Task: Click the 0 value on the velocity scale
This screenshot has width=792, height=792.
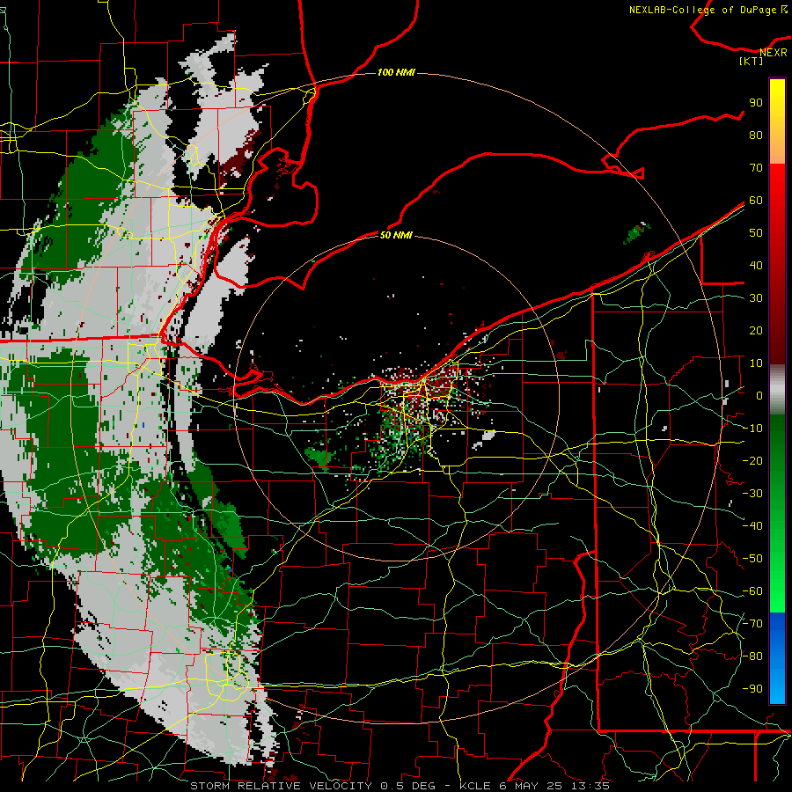Action: (759, 395)
